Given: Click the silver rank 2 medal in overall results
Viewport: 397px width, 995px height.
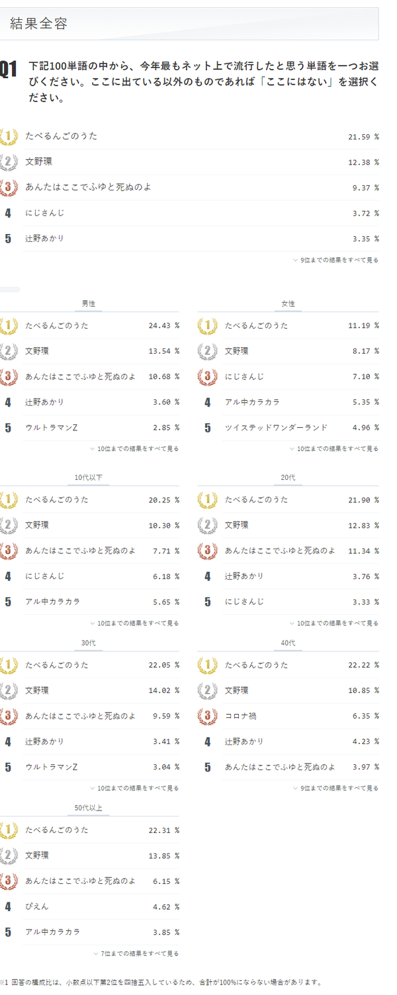Looking at the screenshot, I should click(8, 162).
